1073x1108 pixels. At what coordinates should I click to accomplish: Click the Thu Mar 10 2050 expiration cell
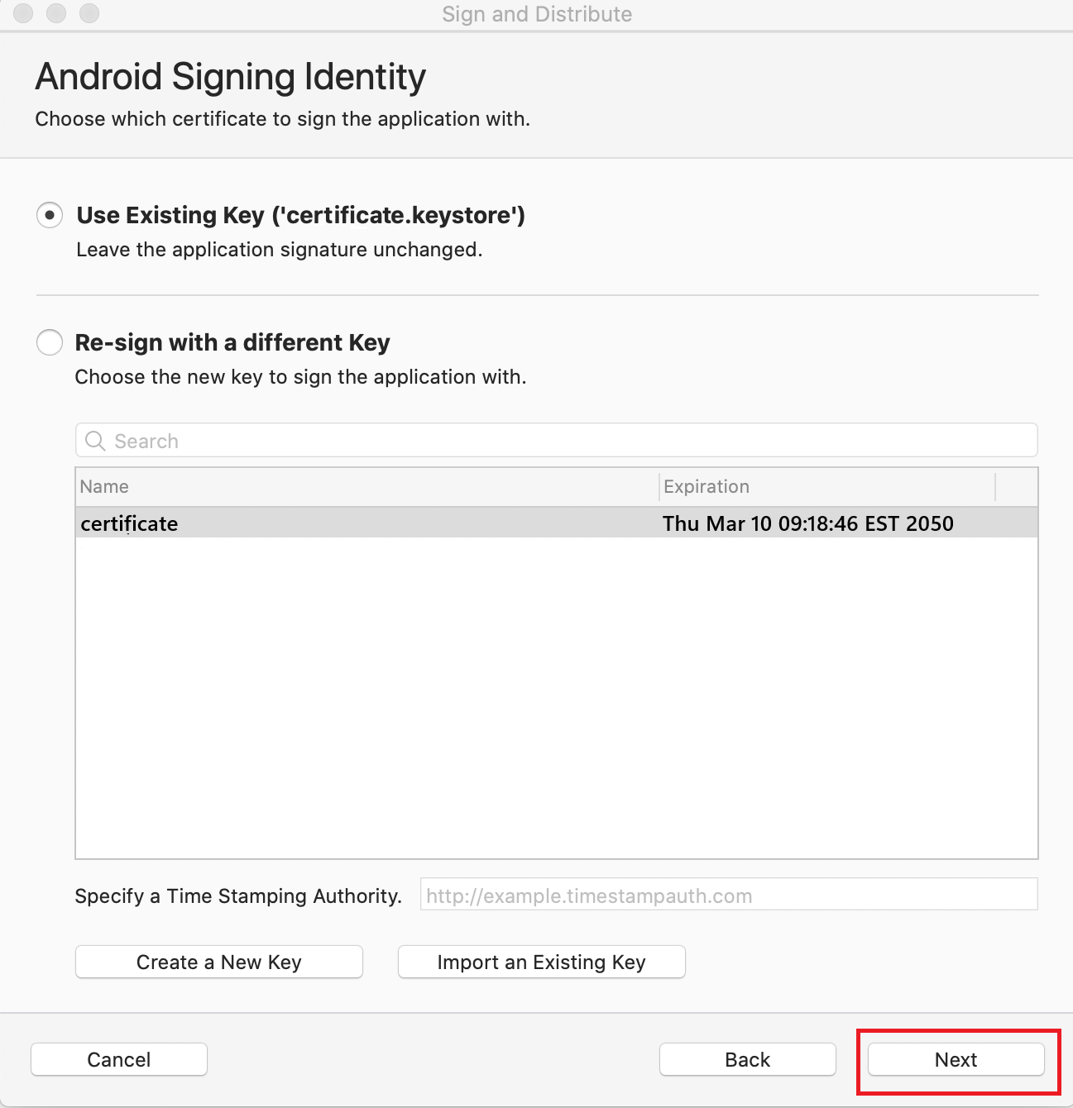tap(807, 523)
